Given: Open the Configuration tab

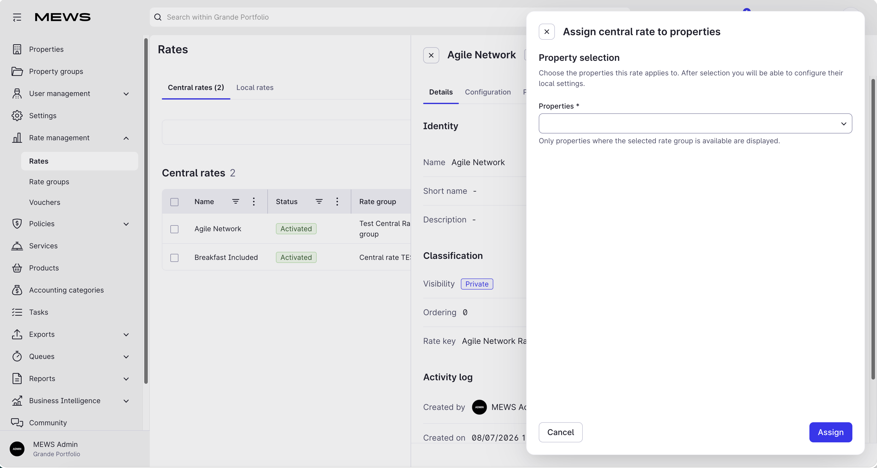Looking at the screenshot, I should click(x=488, y=92).
